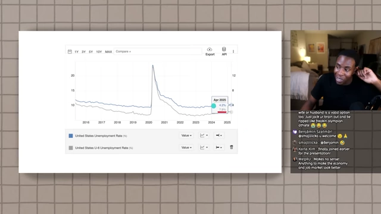Click the 4.2% tooltip value
The height and width of the screenshot is (214, 381).
[x=222, y=105]
